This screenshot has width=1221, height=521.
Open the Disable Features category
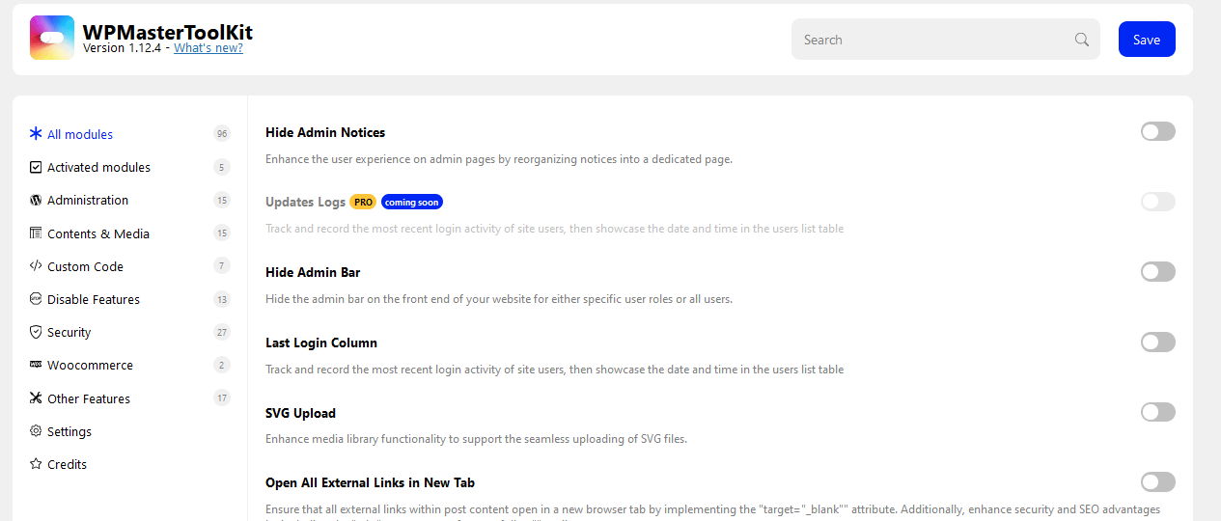pyautogui.click(x=129, y=299)
